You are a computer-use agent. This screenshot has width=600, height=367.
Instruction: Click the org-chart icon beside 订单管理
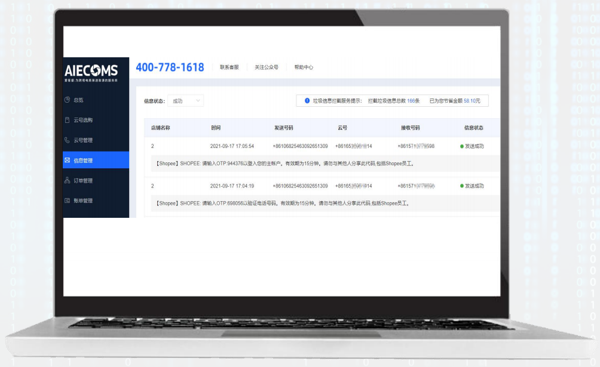68,180
